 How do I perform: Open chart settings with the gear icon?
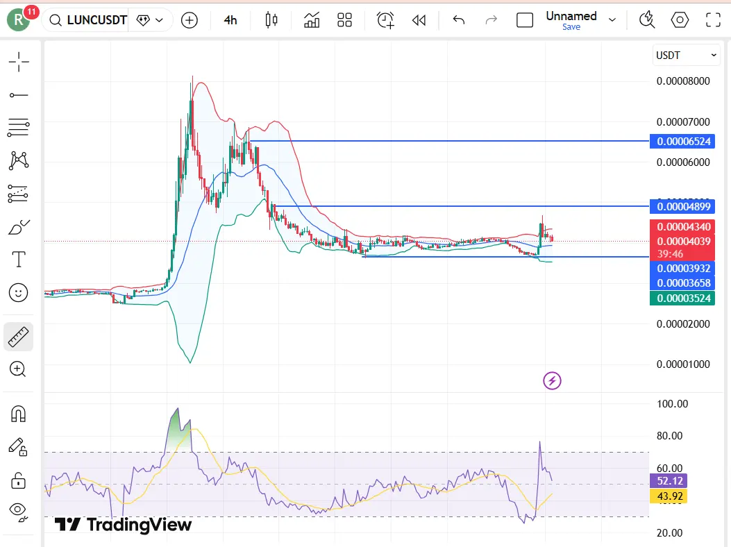point(680,19)
